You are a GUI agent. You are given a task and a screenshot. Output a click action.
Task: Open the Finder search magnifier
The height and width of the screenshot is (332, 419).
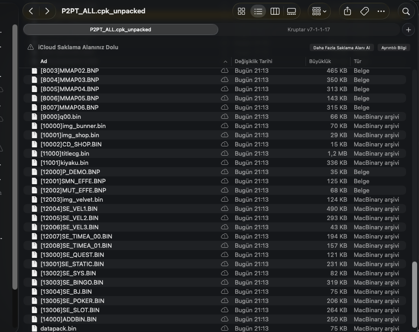coord(406,11)
